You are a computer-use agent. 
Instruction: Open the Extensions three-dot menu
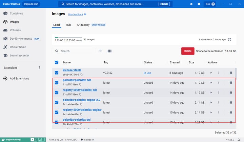point(40,68)
